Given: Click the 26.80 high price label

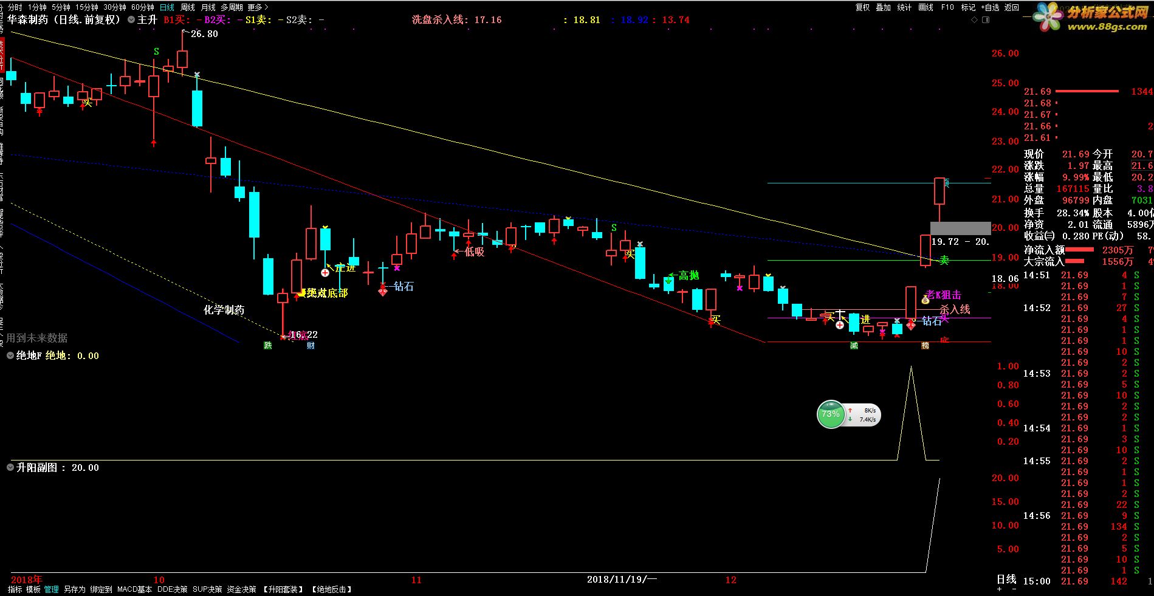Looking at the screenshot, I should [204, 34].
